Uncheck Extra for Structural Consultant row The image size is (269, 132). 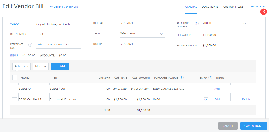[x=206, y=99]
